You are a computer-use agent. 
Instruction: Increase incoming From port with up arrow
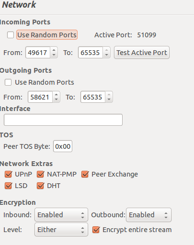point(54,50)
